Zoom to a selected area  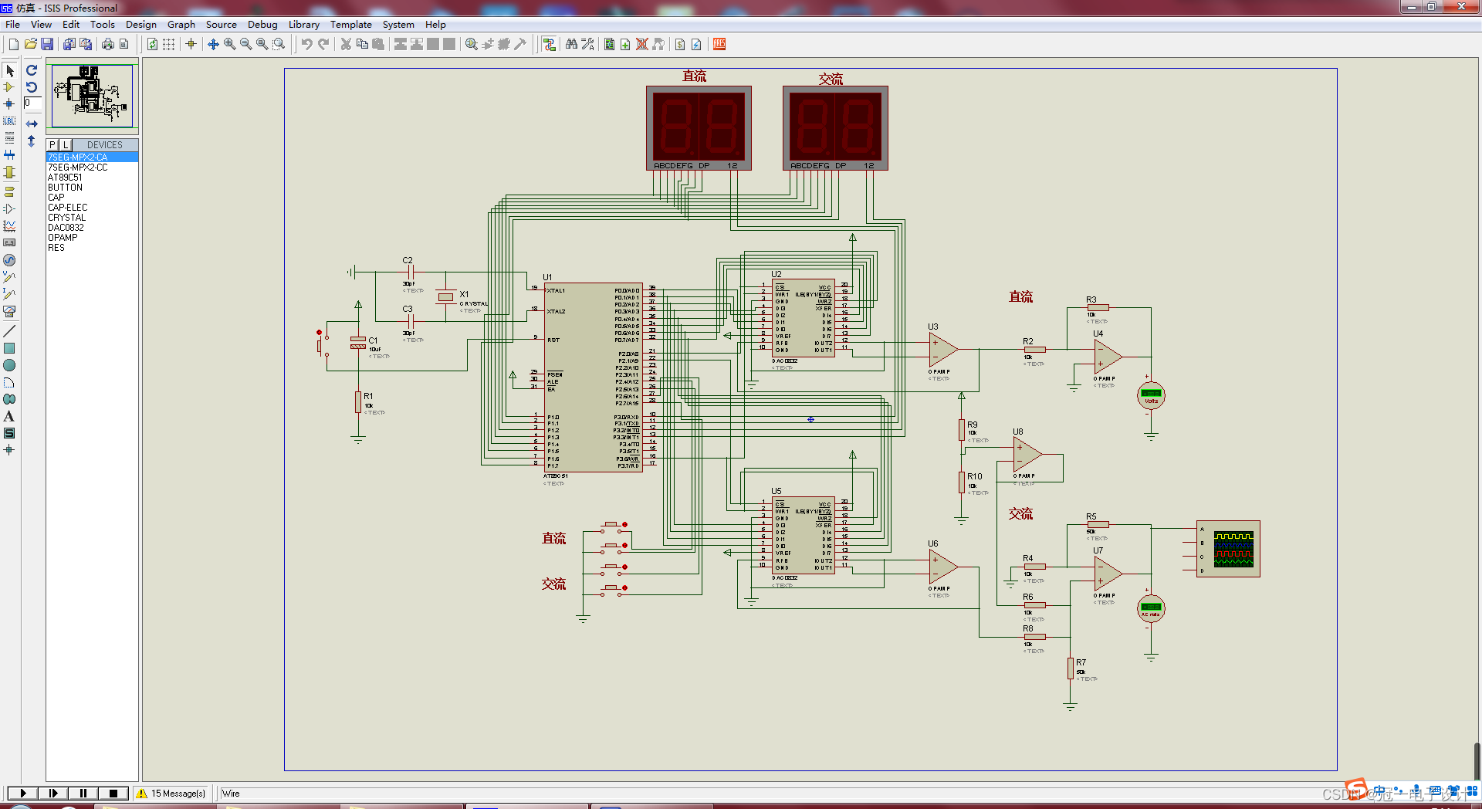(279, 44)
